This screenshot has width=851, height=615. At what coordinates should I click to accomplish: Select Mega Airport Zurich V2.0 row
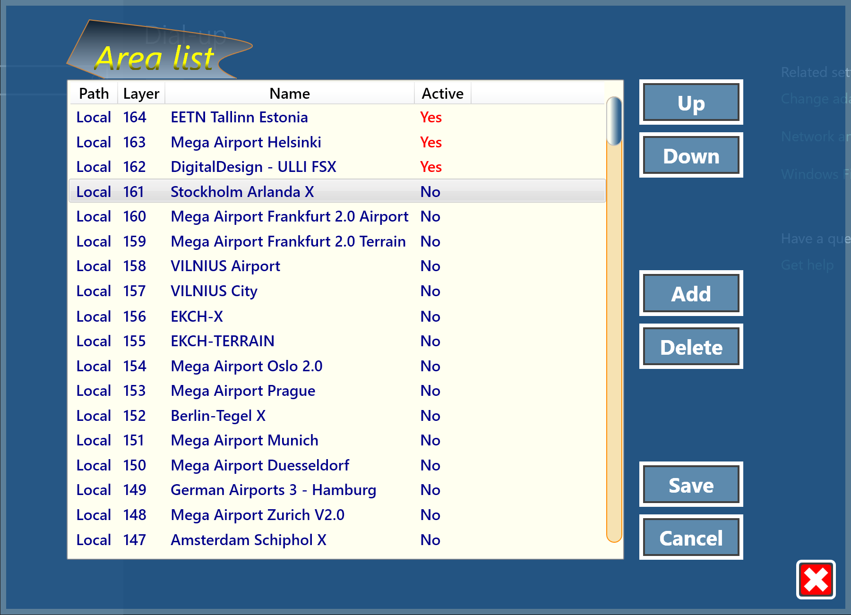[337, 515]
